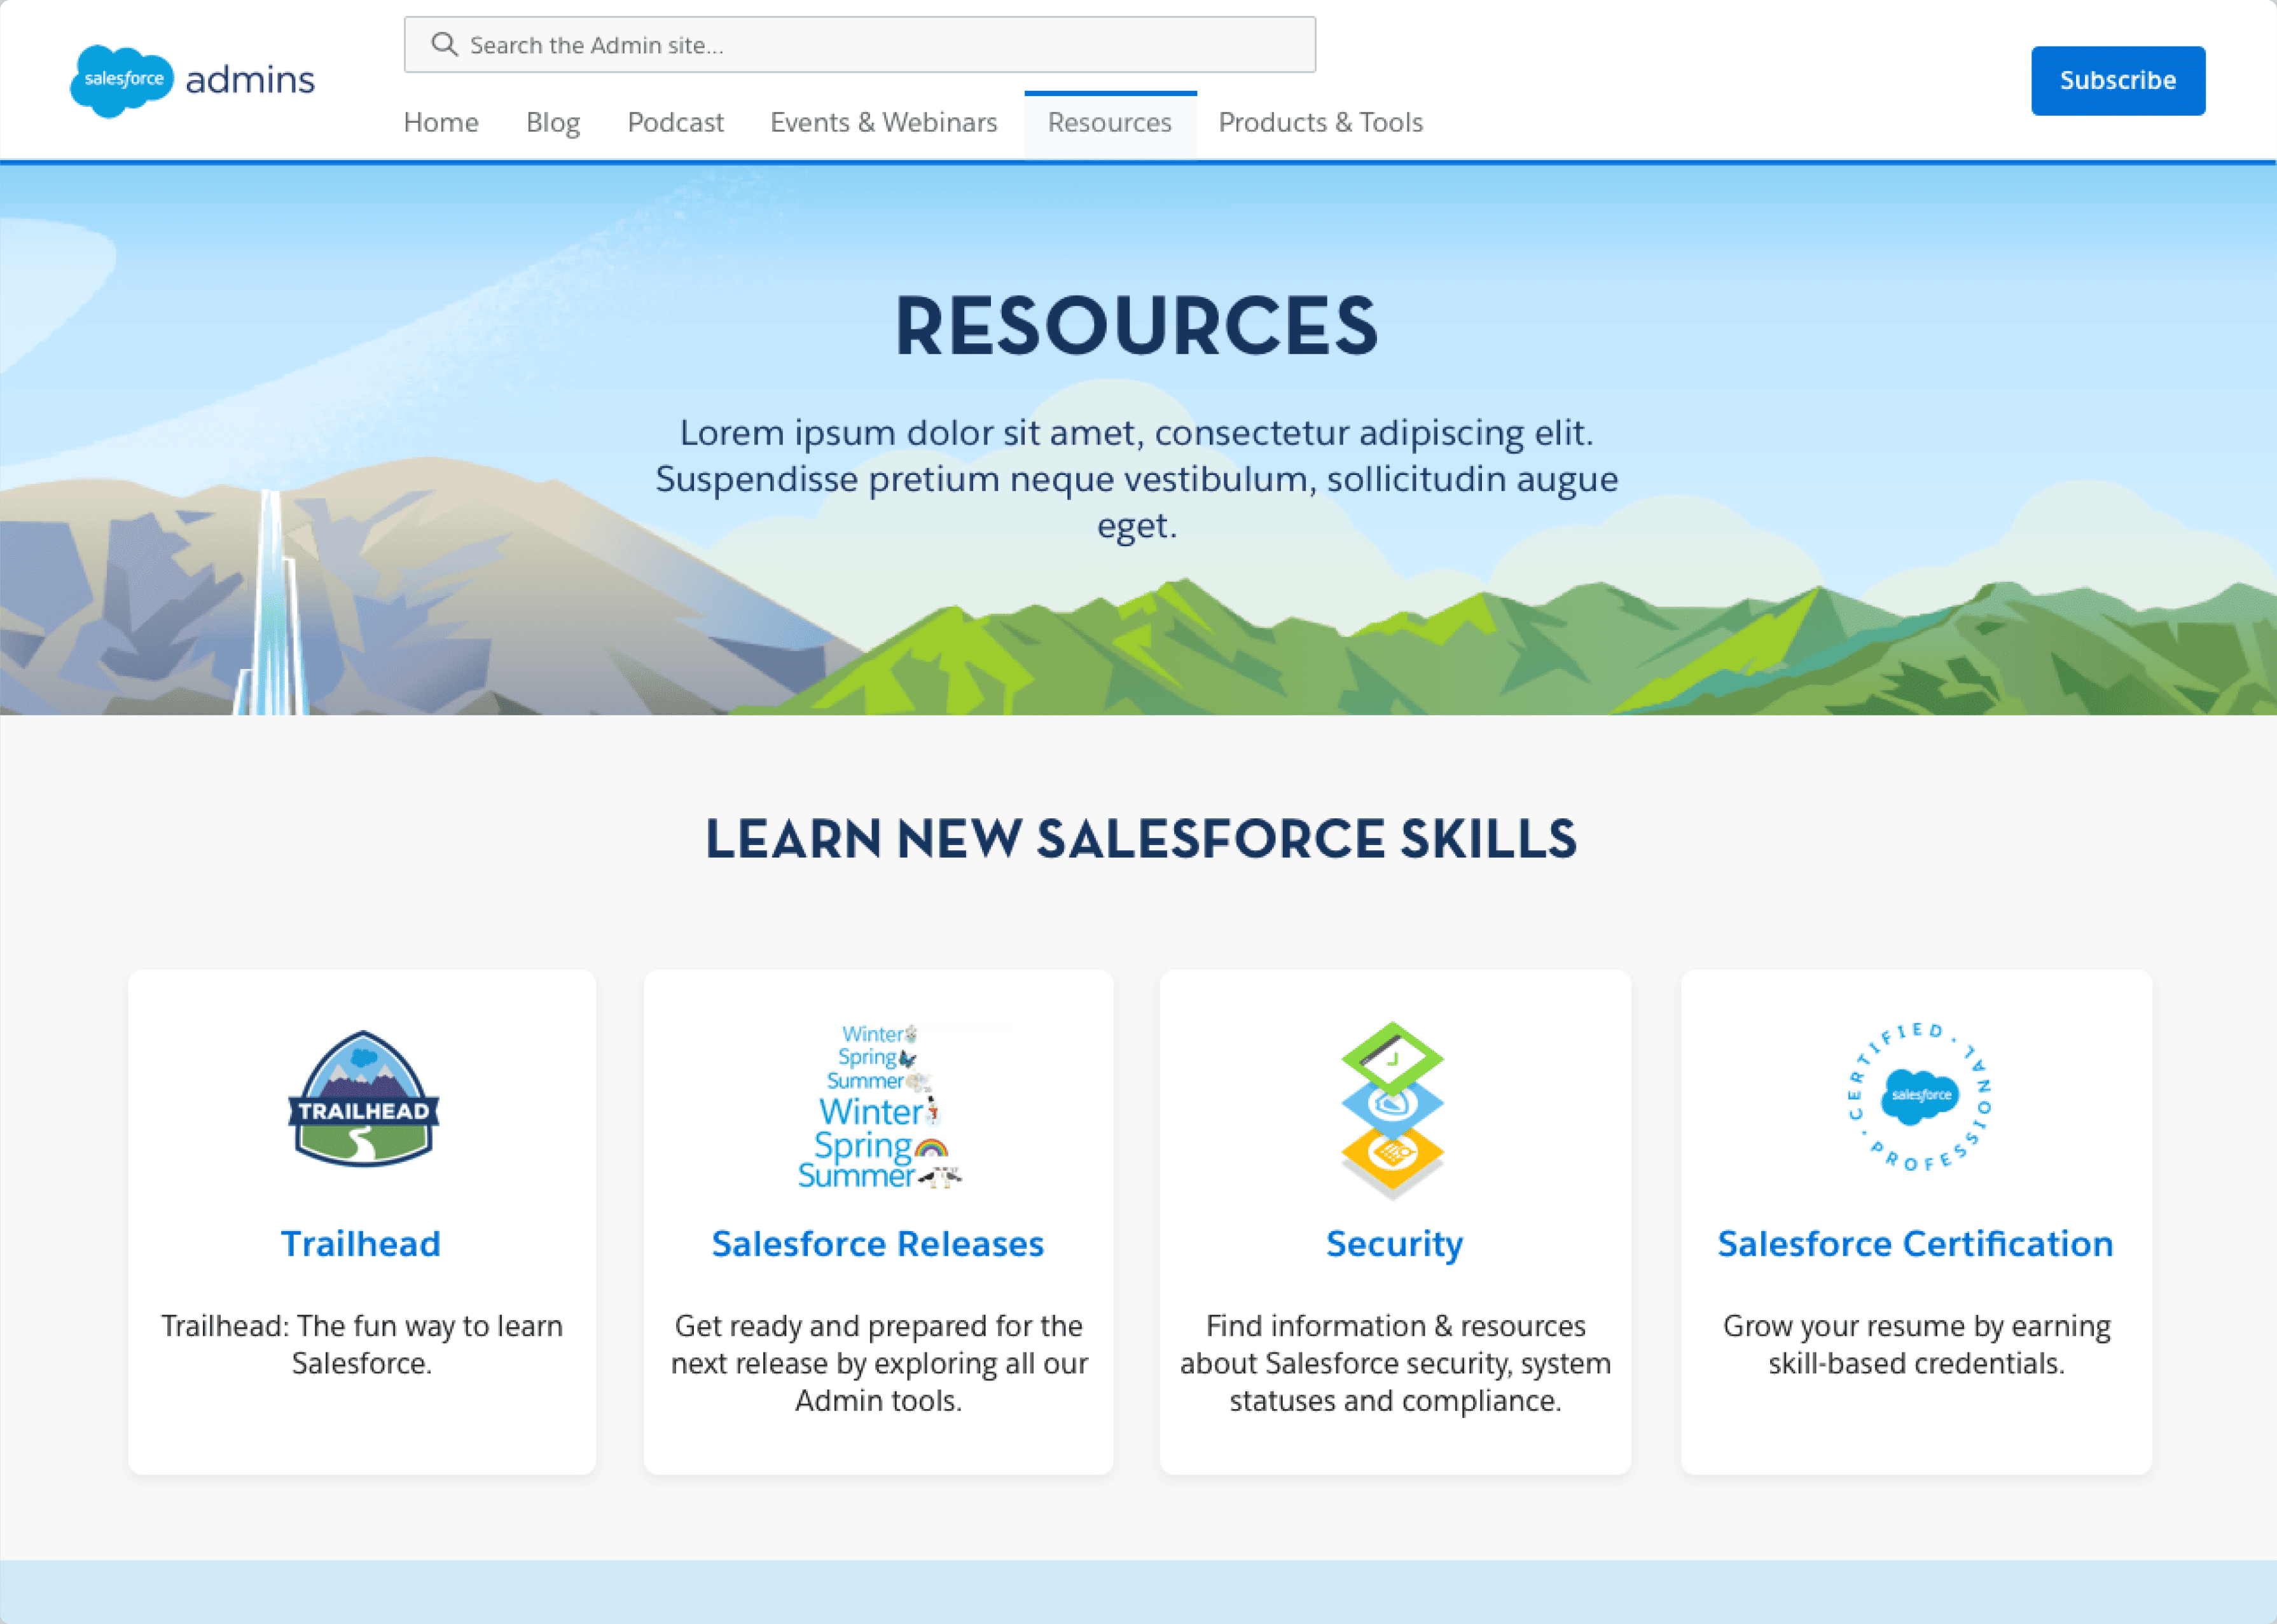
Task: Open the Blog tab
Action: (553, 122)
